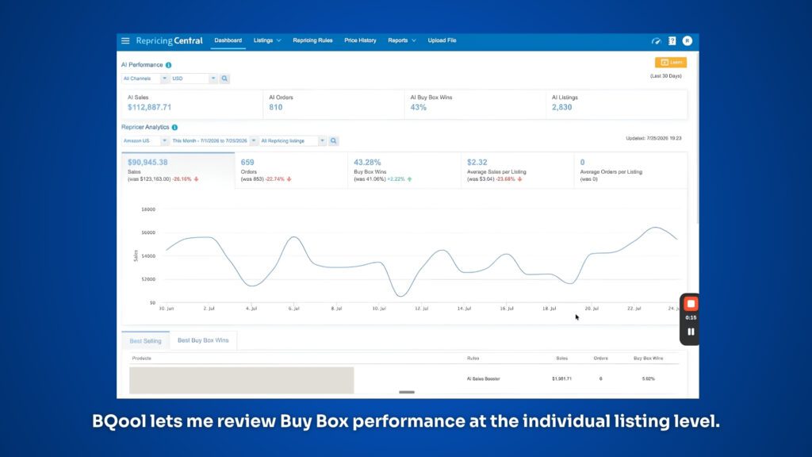Open the Reports menu
The height and width of the screenshot is (457, 812).
[x=401, y=40]
